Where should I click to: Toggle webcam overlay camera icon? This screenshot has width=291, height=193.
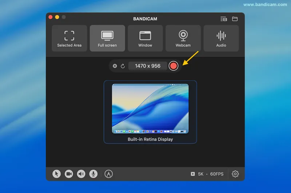pyautogui.click(x=69, y=174)
